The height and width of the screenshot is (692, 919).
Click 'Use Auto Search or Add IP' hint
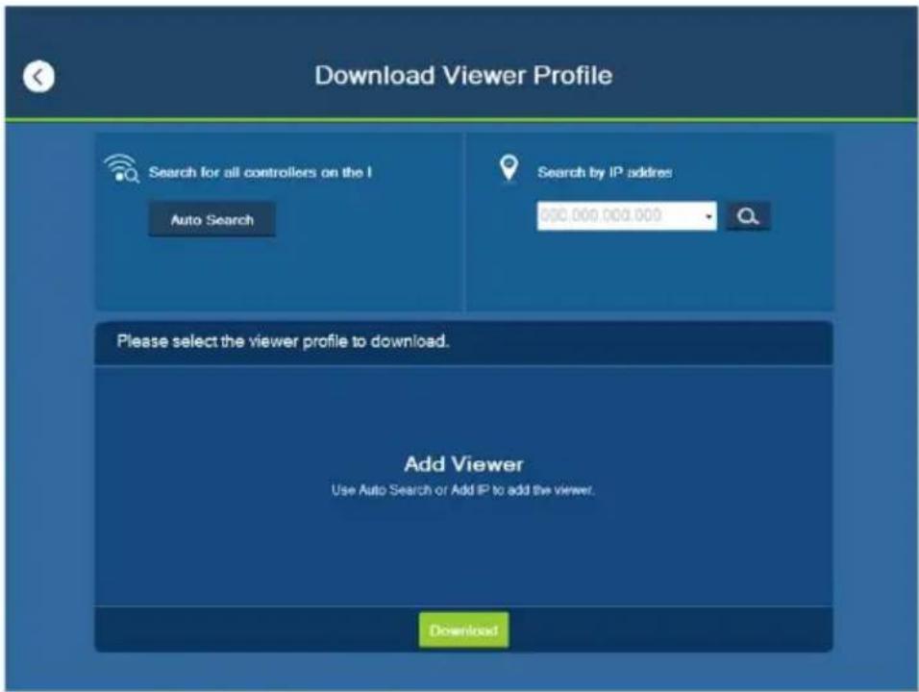click(463, 490)
